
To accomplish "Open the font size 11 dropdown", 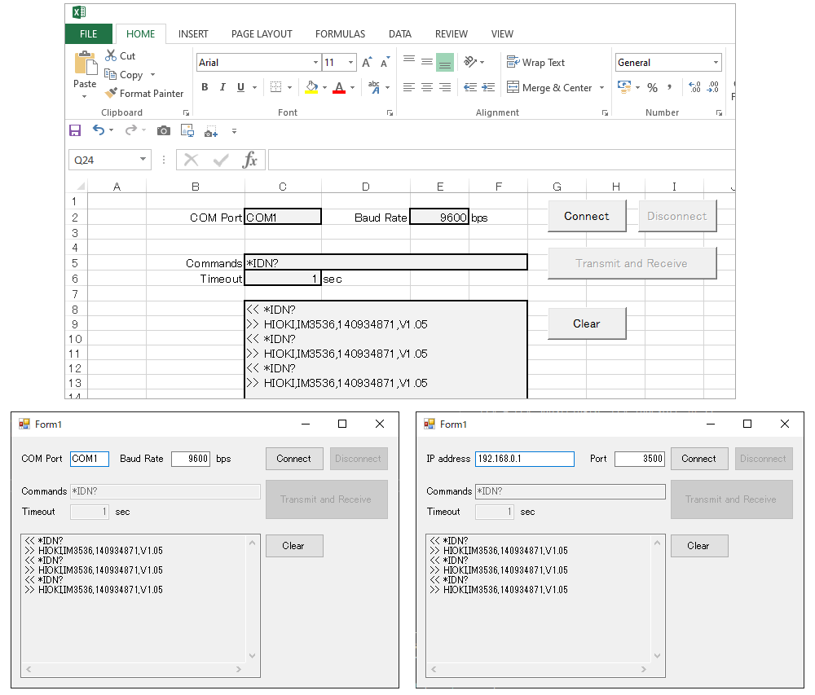I will [x=350, y=63].
